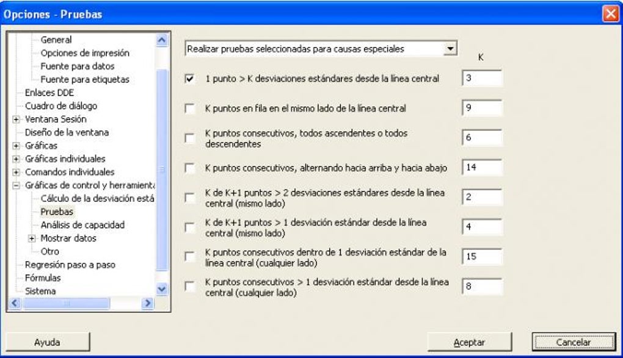
Task: Open Ayuda for this dialog
Action: pos(47,342)
